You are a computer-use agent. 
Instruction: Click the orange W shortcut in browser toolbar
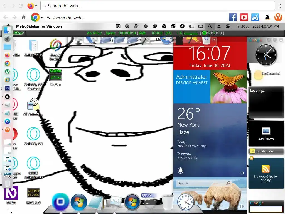(x=278, y=18)
